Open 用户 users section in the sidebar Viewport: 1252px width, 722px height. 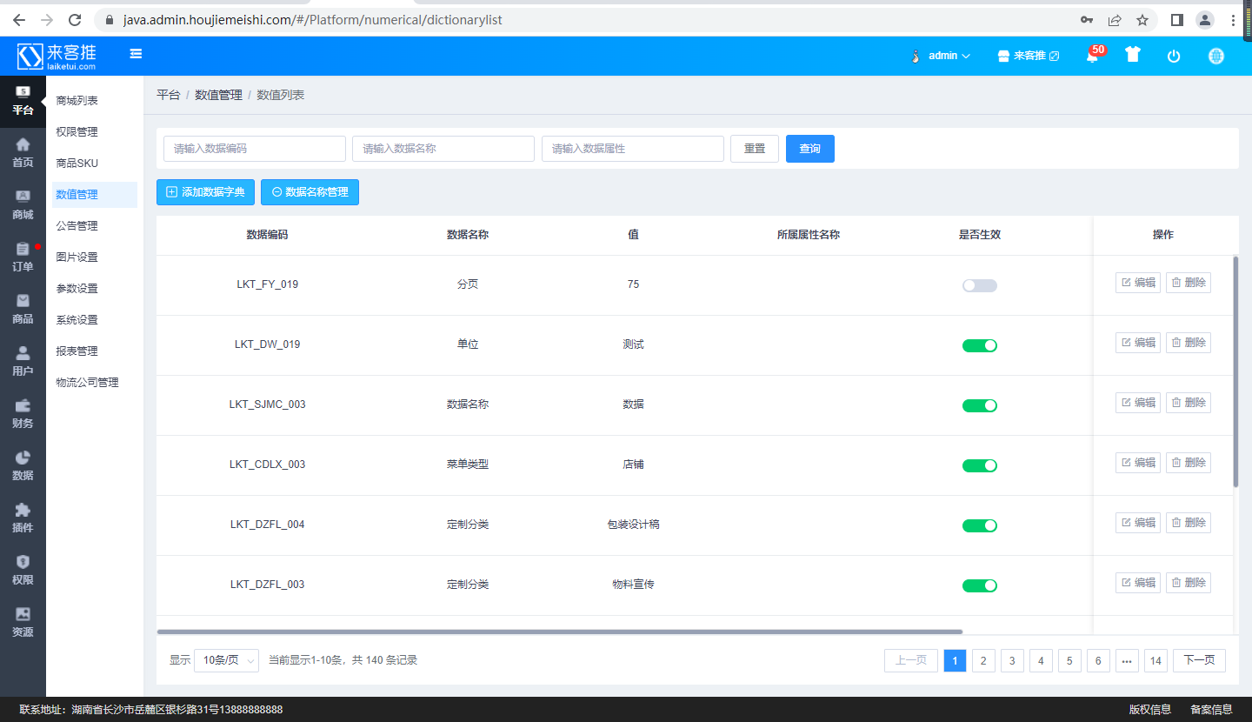tap(23, 361)
